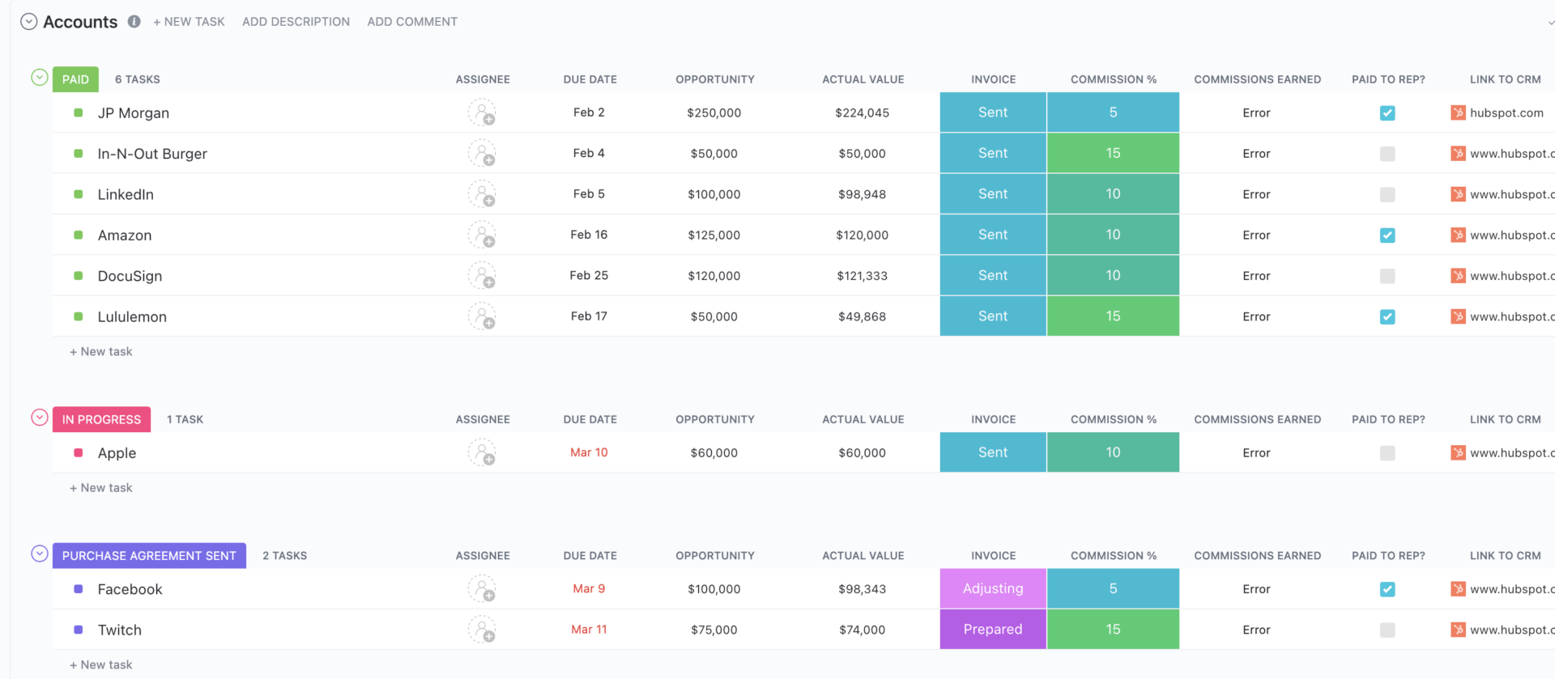Collapse the Paid task group

tap(39, 78)
